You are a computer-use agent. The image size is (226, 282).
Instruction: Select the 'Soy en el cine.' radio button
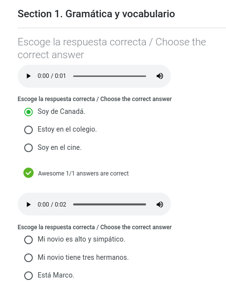(x=29, y=148)
